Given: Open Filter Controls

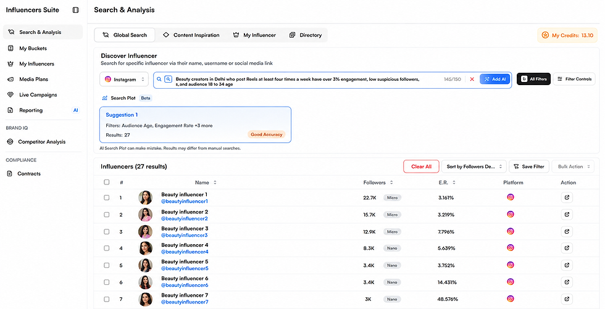Looking at the screenshot, I should tap(574, 79).
